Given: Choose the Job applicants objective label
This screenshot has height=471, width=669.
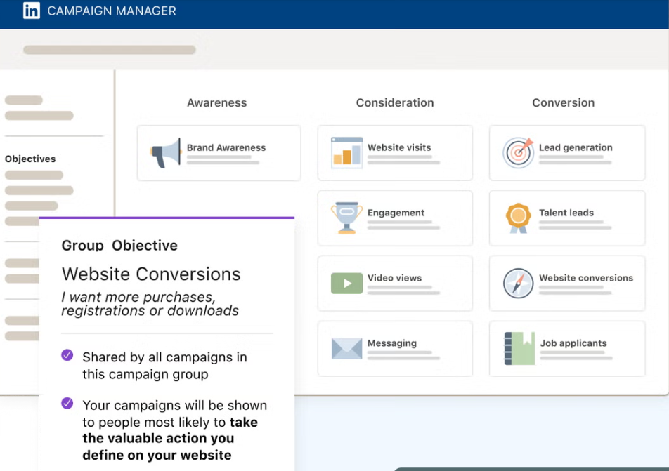Looking at the screenshot, I should click(573, 343).
